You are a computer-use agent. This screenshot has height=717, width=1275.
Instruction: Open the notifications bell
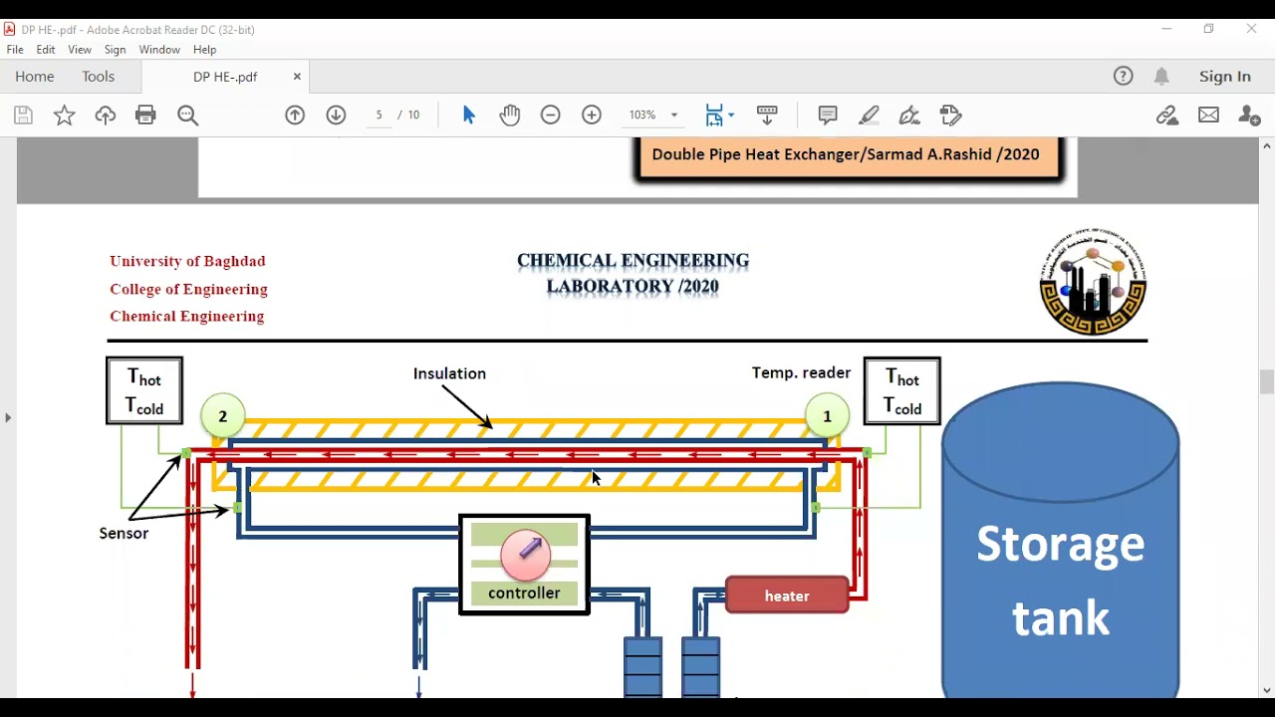pos(1161,76)
